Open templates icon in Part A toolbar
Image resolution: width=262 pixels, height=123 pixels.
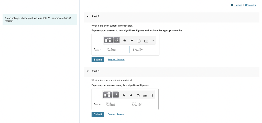tap(108, 40)
